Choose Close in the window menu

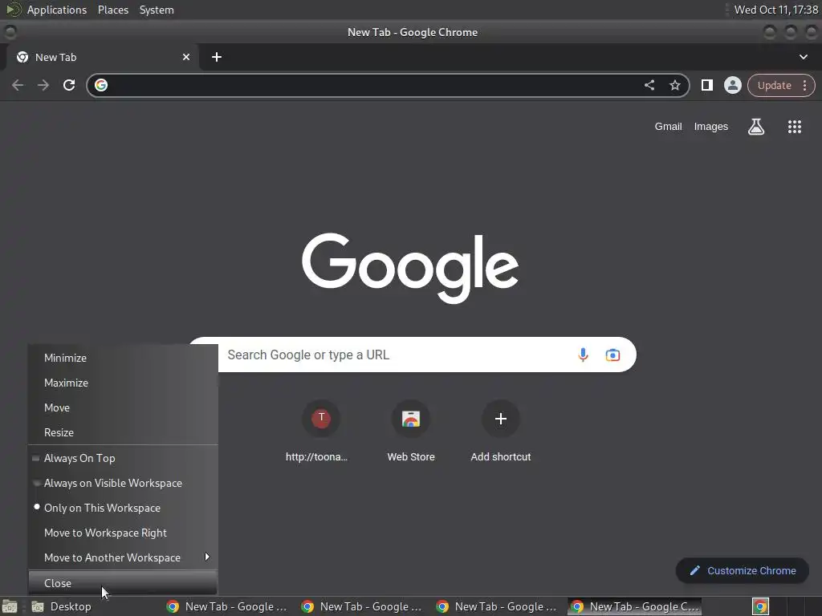(123, 583)
